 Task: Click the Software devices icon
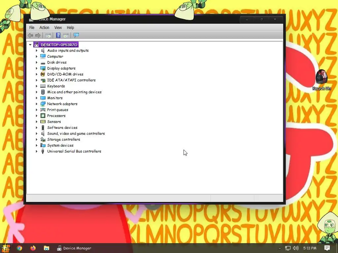(x=43, y=127)
